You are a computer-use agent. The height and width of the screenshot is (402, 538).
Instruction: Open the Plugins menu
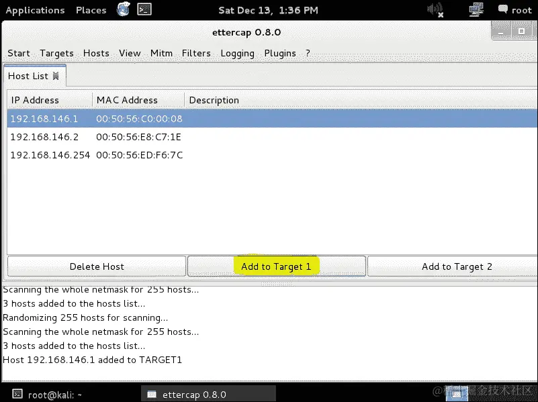[280, 54]
